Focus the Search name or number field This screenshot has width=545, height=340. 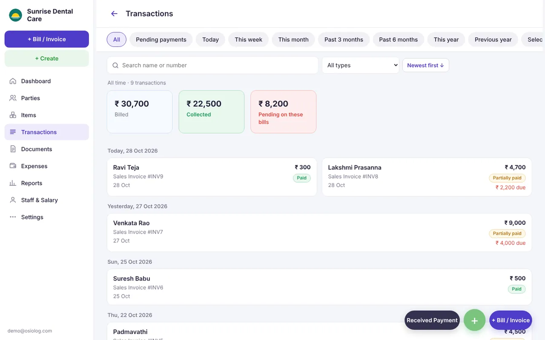(x=212, y=65)
